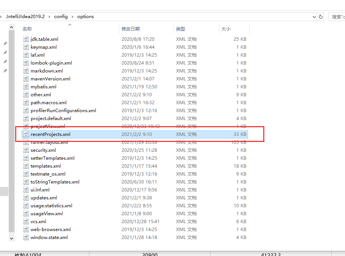Sort files by the 修改日期 column
345x256 pixels.
coord(131,29)
